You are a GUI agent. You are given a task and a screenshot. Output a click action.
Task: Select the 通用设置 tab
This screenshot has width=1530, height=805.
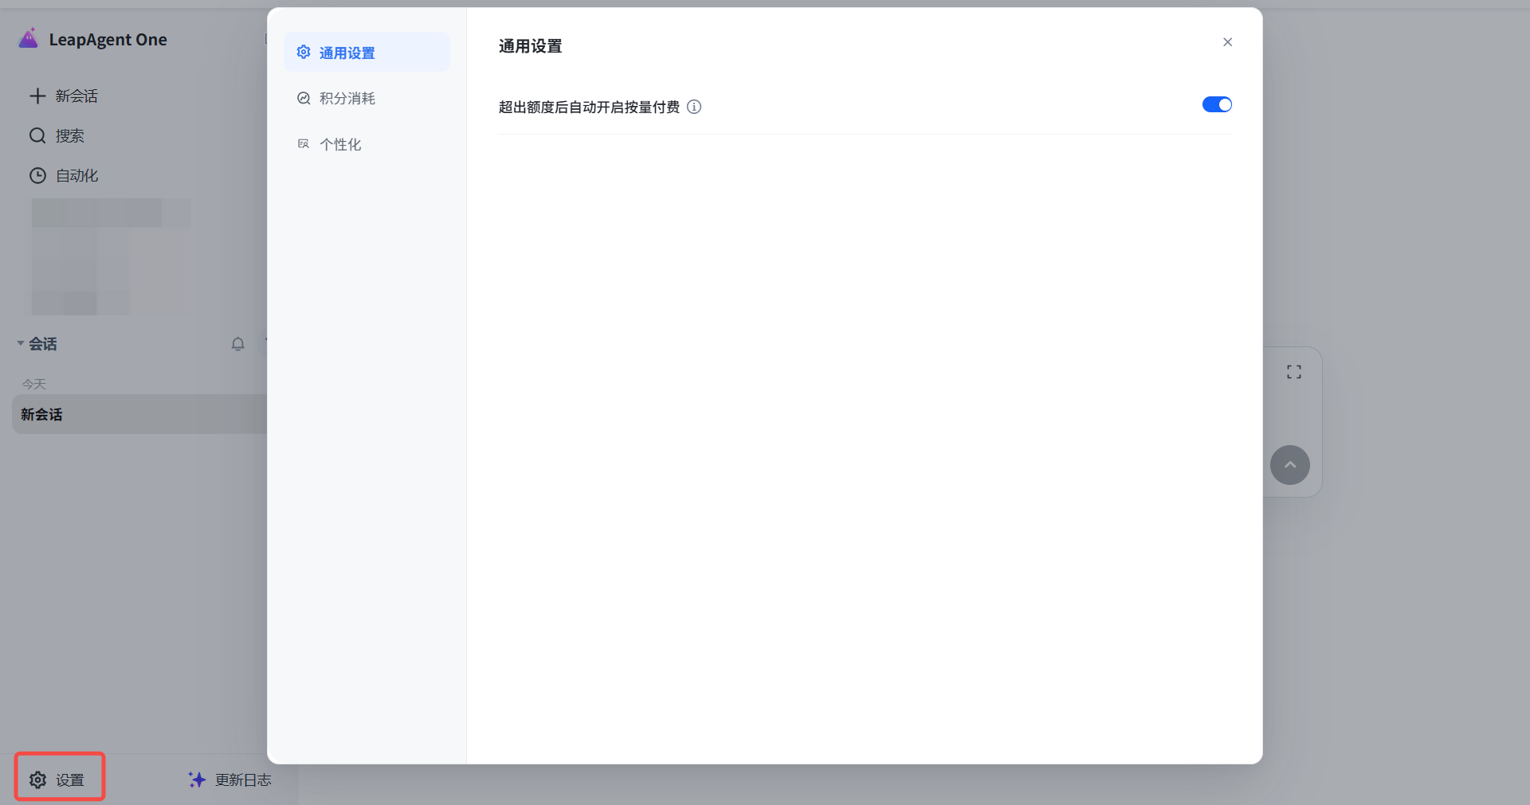tap(367, 53)
